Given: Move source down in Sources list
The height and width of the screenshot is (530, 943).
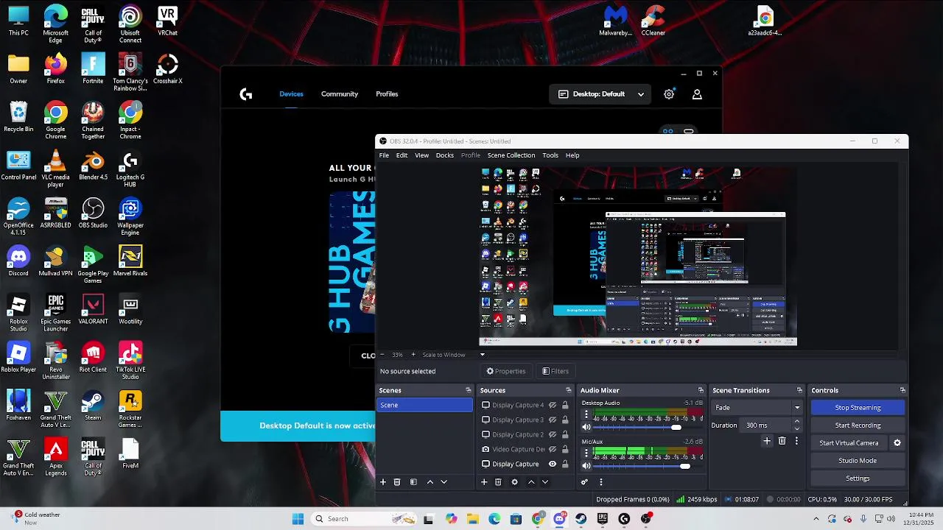Looking at the screenshot, I should [x=545, y=482].
